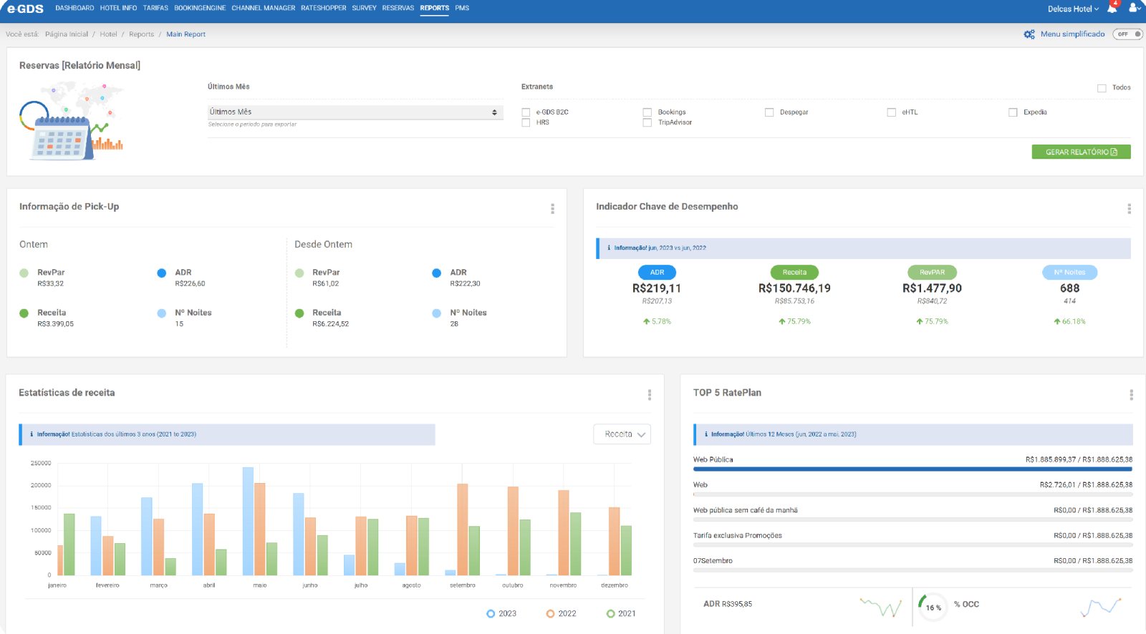
Task: Open Informação de Pick-Up options menu
Action: tap(552, 208)
